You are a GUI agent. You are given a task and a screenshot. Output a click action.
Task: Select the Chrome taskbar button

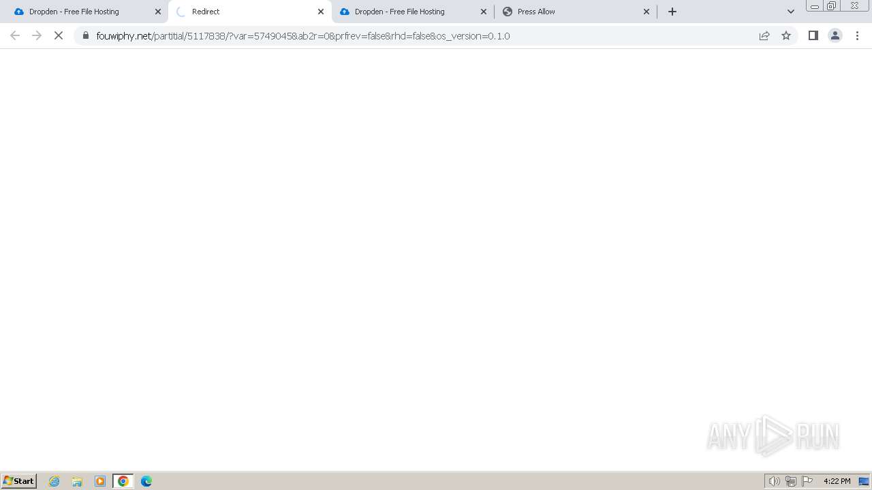pyautogui.click(x=123, y=481)
